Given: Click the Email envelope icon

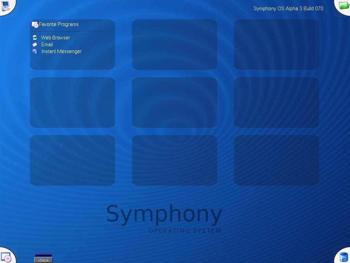Looking at the screenshot, I should (x=35, y=45).
